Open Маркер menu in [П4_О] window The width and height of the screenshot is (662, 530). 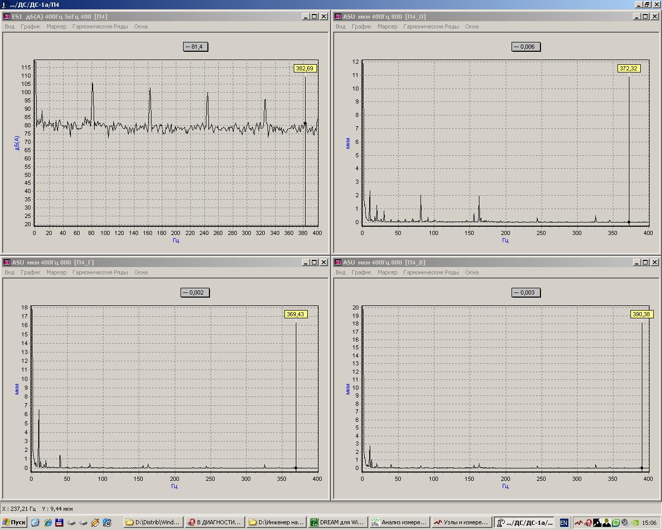point(387,26)
